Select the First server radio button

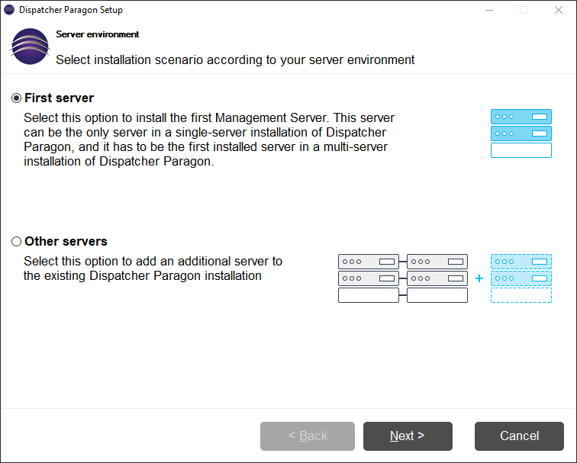coord(17,98)
